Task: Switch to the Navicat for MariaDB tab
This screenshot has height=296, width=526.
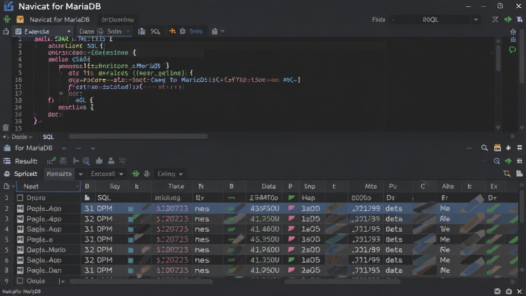Action: [60, 20]
